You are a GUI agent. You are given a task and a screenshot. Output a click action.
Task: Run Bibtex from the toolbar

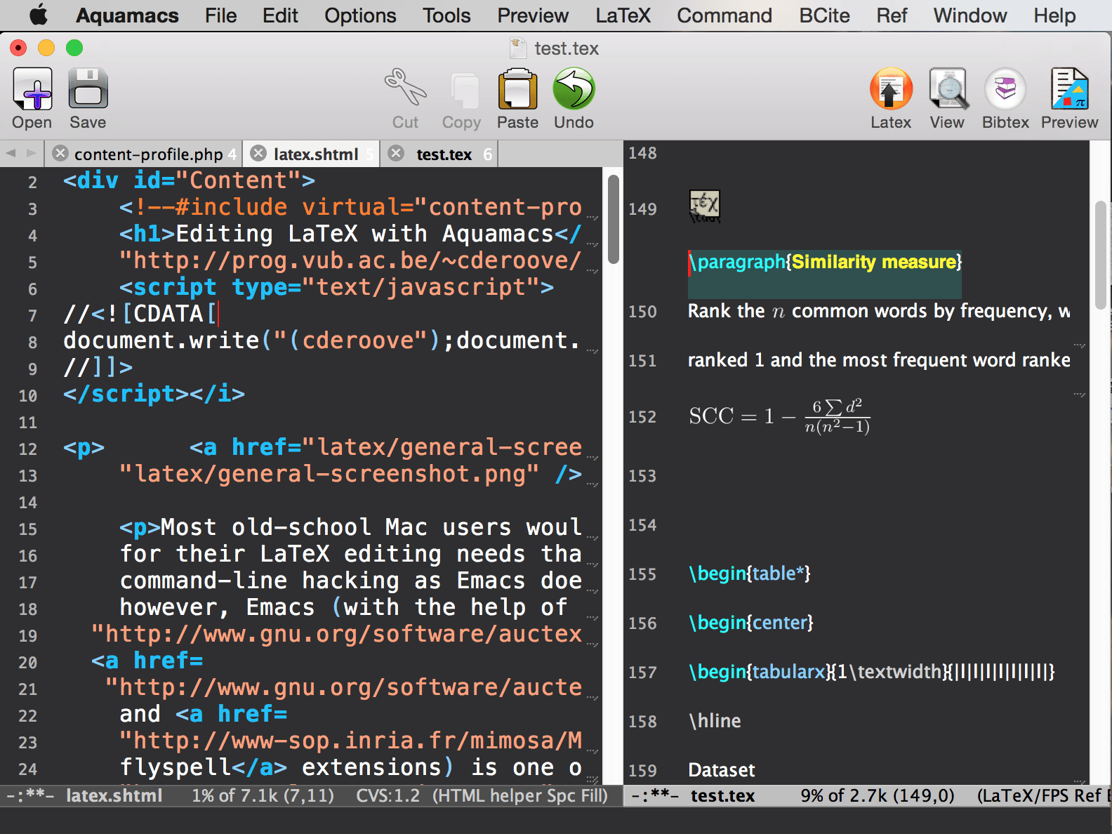pos(1005,90)
